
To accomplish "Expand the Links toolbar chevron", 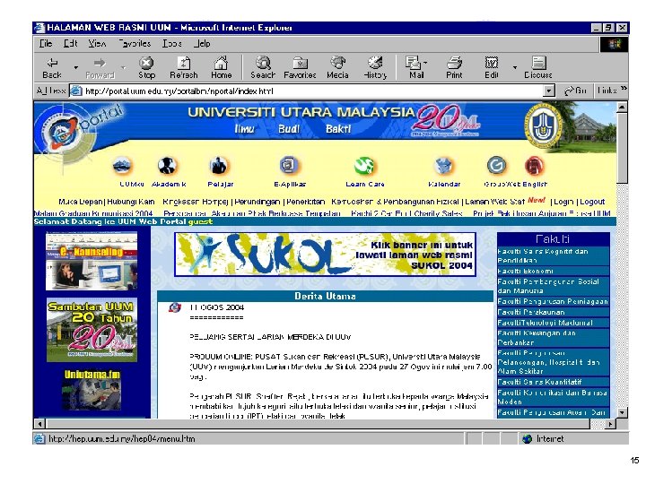I will 624,89.
